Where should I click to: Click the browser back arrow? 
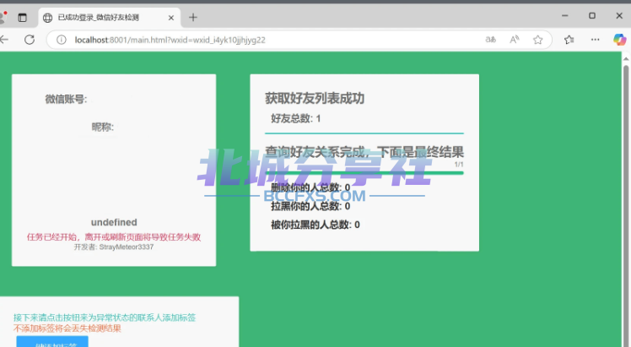pos(3,40)
